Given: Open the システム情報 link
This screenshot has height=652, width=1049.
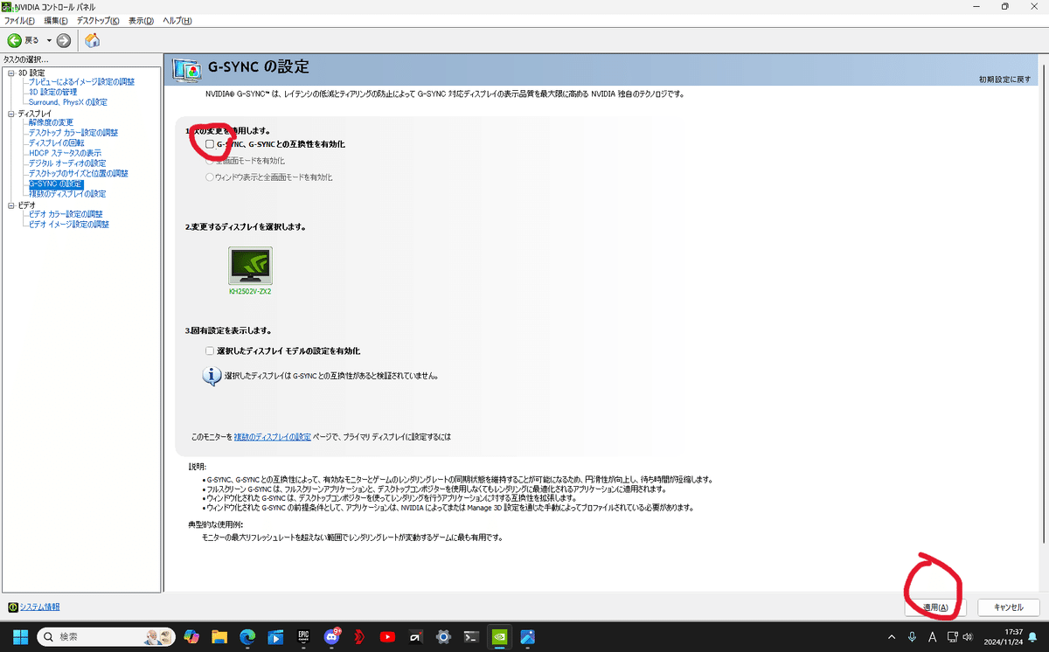Looking at the screenshot, I should point(39,607).
